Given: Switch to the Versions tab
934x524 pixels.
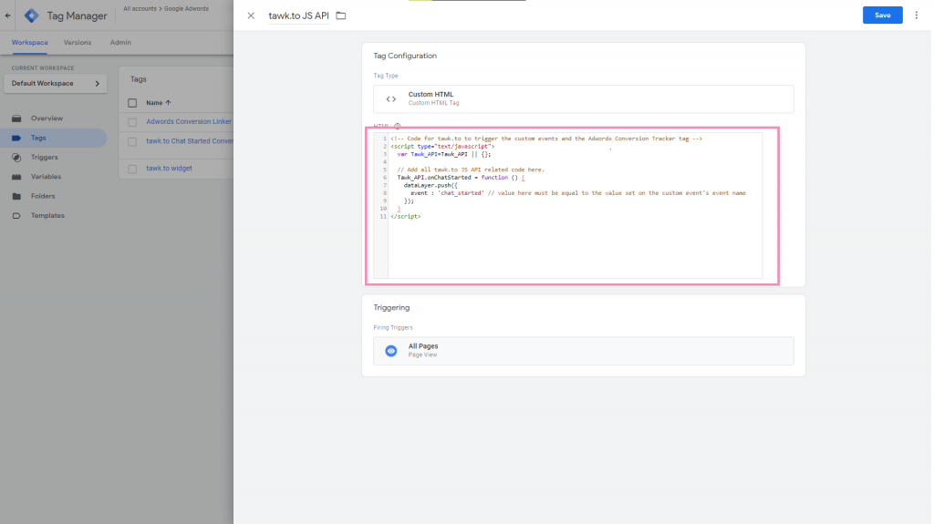Looking at the screenshot, I should point(78,42).
